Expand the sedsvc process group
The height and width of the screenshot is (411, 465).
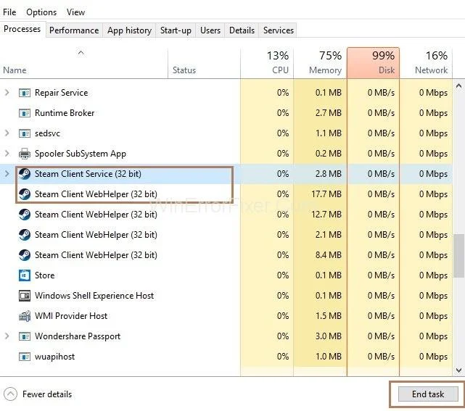coord(7,133)
